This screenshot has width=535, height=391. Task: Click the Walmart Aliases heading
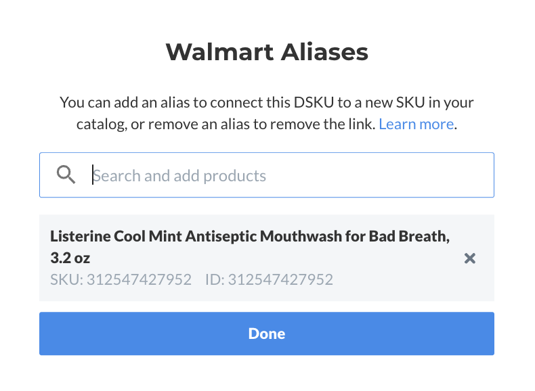click(x=267, y=52)
